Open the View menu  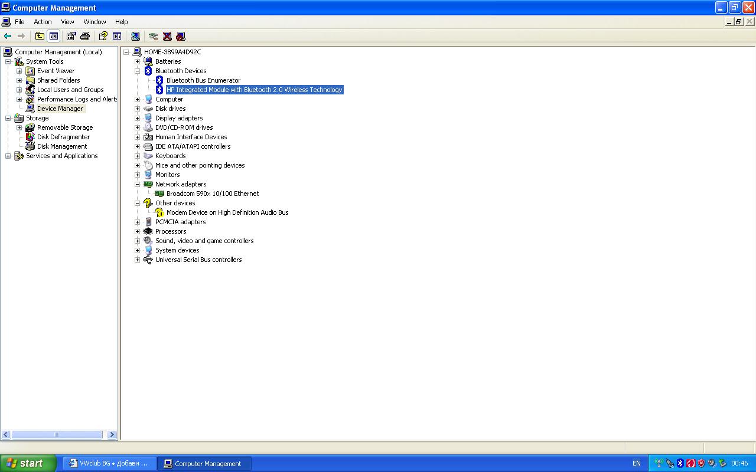tap(67, 22)
